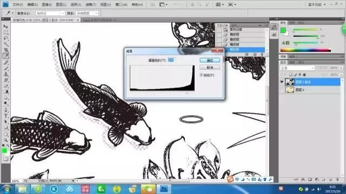
Task: Click the delete state trash icon in History panel
Action: 262,54
